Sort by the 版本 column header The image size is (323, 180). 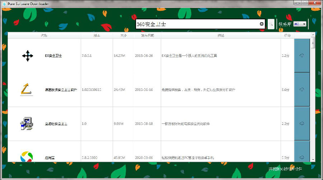(97, 35)
